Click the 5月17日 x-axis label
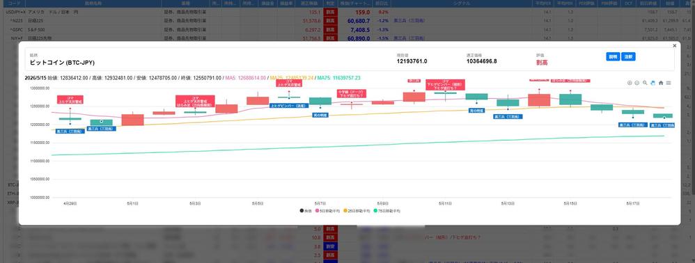 (633, 204)
